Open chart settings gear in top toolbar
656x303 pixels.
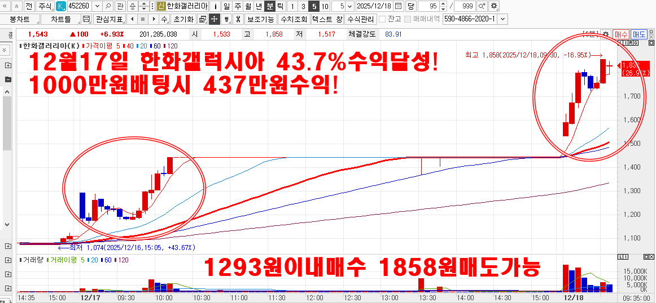click(x=494, y=6)
